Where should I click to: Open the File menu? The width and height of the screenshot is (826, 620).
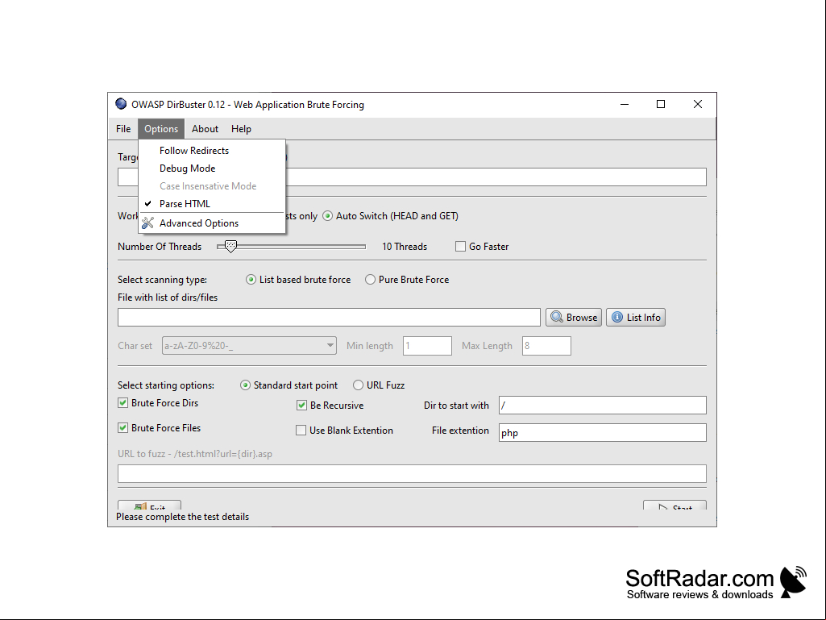(123, 129)
